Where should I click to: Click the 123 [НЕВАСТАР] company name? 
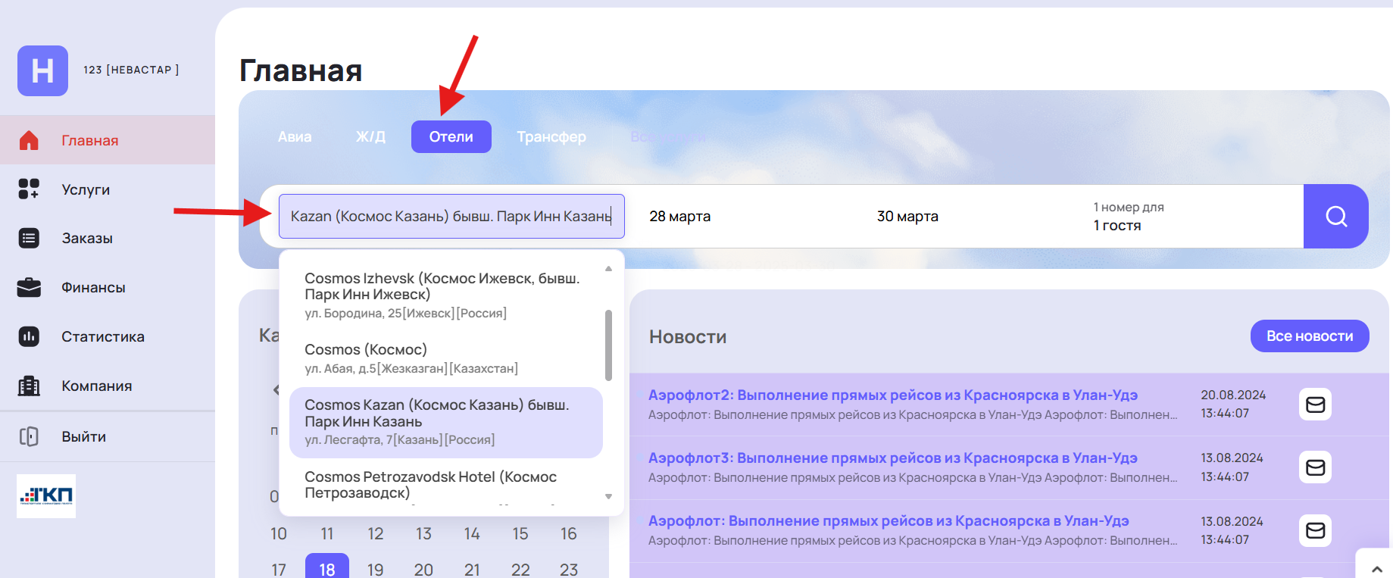point(131,70)
